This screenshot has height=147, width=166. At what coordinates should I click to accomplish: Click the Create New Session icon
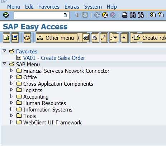point(153,15)
